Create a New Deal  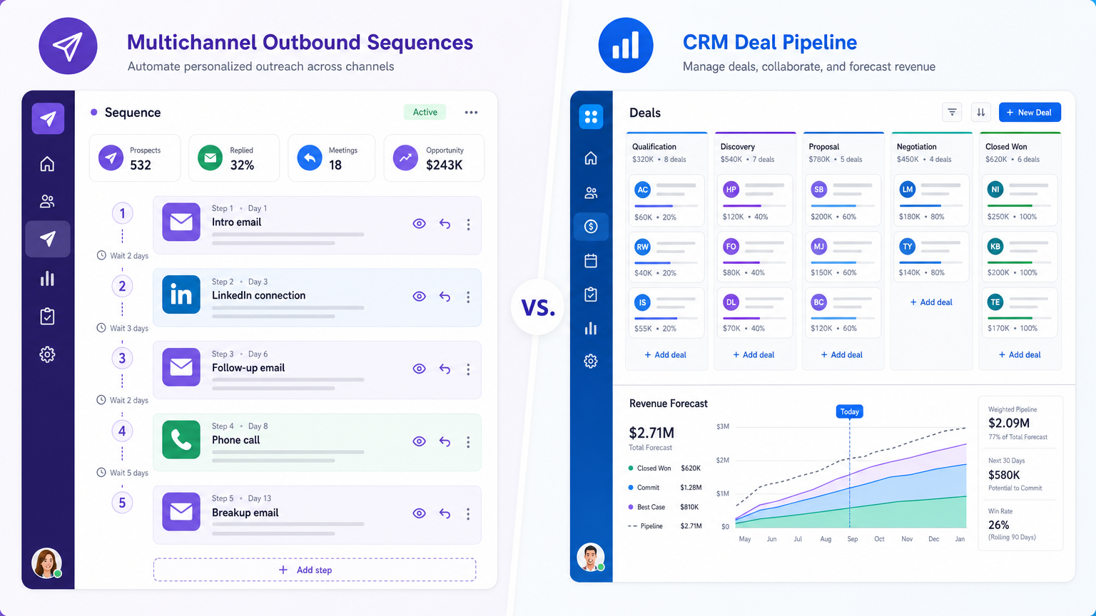click(x=1030, y=112)
